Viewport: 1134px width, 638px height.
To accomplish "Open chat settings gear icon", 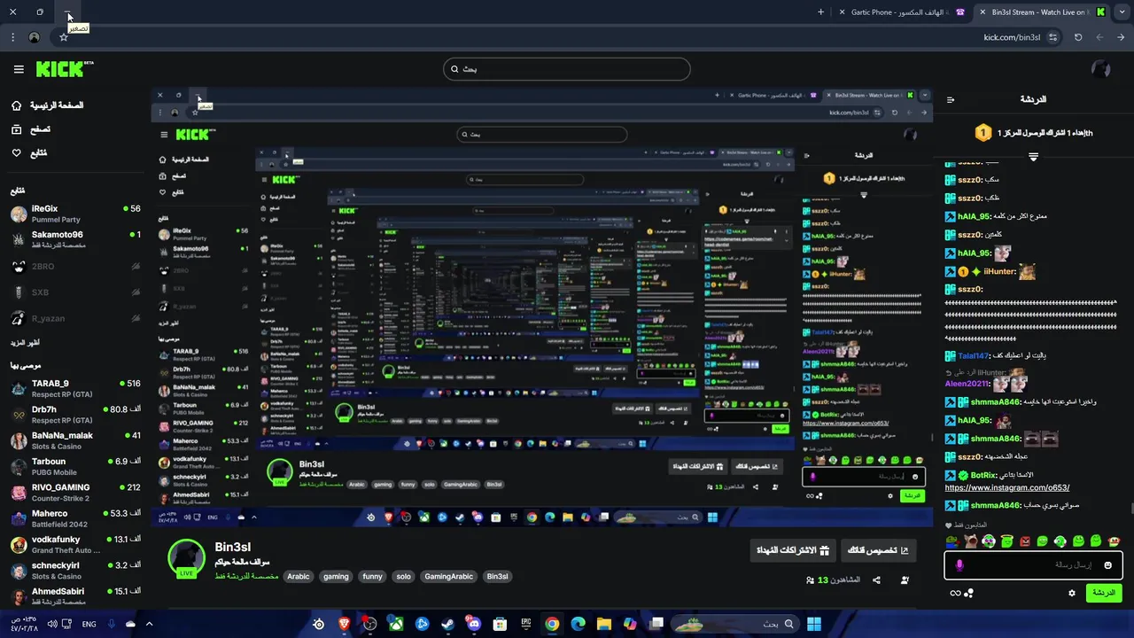I will (1072, 593).
